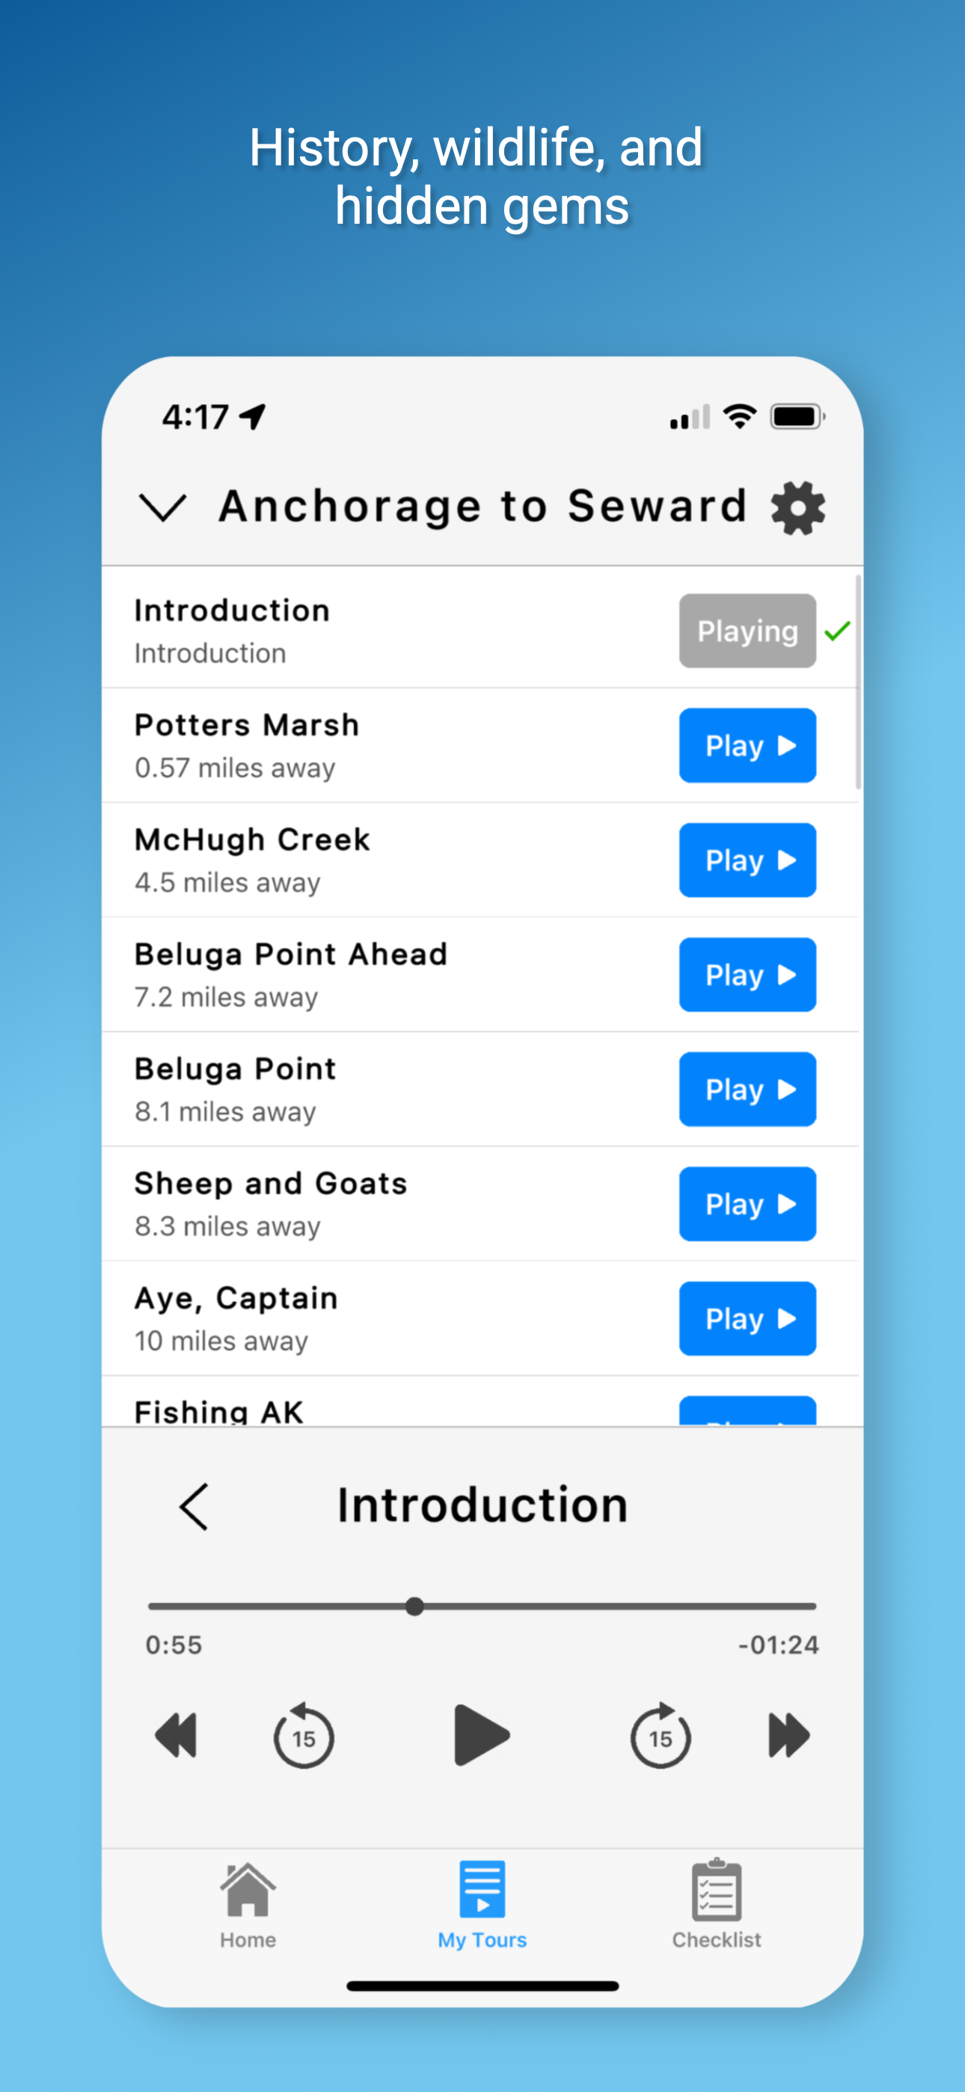This screenshot has width=965, height=2092.
Task: Open tour settings gear icon
Action: coord(797,507)
